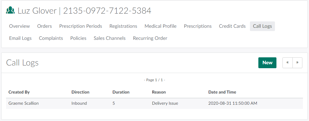Select the Call Logs tab
Viewport: 309px width, 121px height.
coord(262,26)
